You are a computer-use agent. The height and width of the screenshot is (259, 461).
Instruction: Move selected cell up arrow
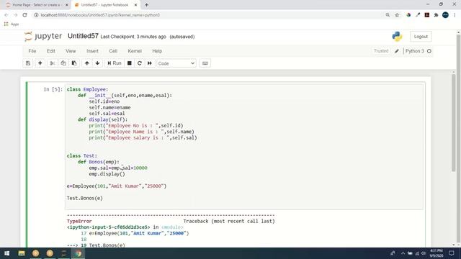point(86,63)
